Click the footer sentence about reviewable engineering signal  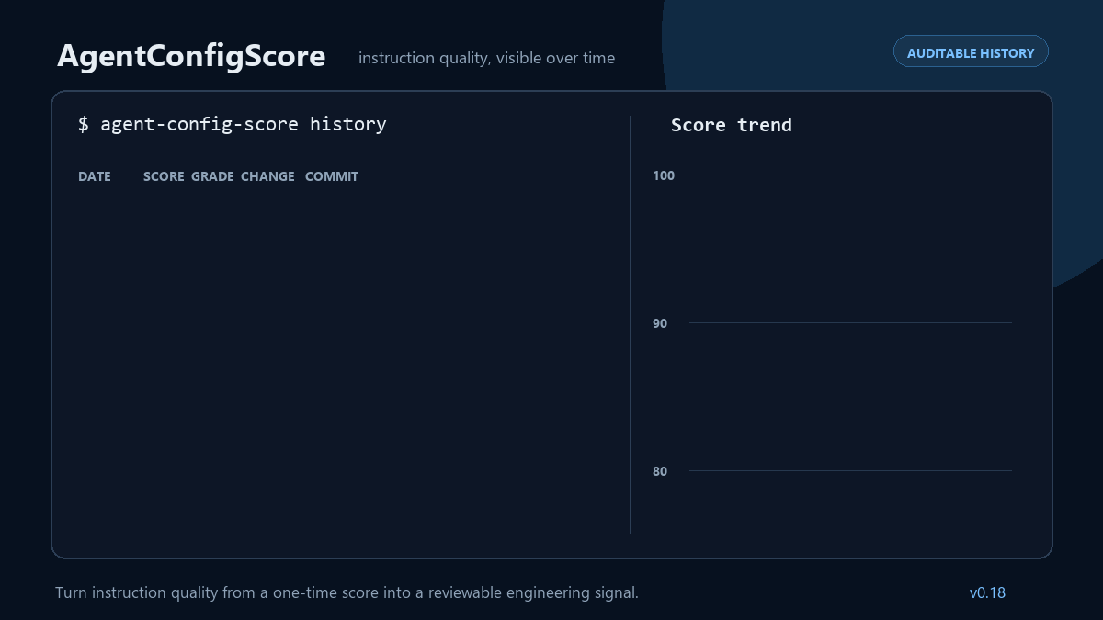[x=347, y=593]
